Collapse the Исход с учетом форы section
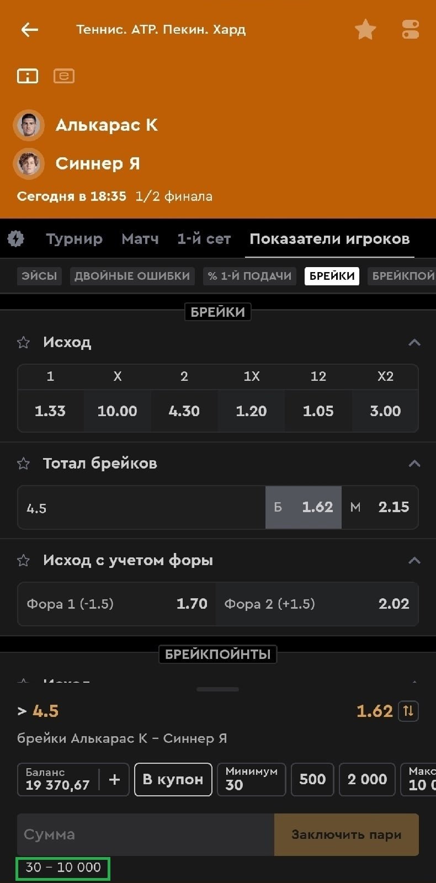 pos(414,561)
